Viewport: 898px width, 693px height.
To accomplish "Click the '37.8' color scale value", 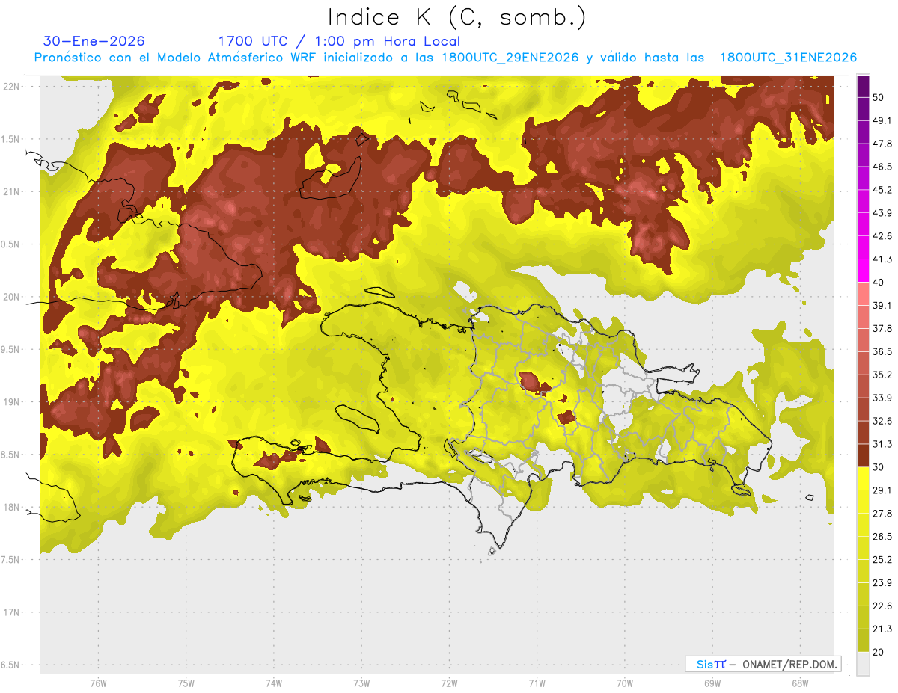I will click(882, 328).
